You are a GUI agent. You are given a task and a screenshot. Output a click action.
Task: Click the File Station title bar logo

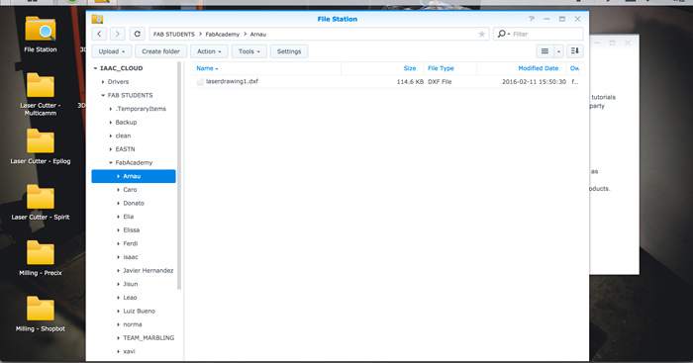[97, 19]
